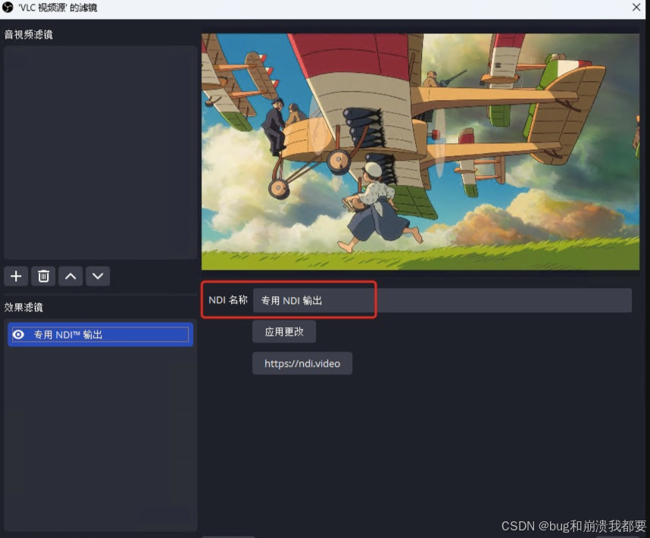Click the video preview of VLC source
This screenshot has width=650, height=538.
[x=420, y=152]
